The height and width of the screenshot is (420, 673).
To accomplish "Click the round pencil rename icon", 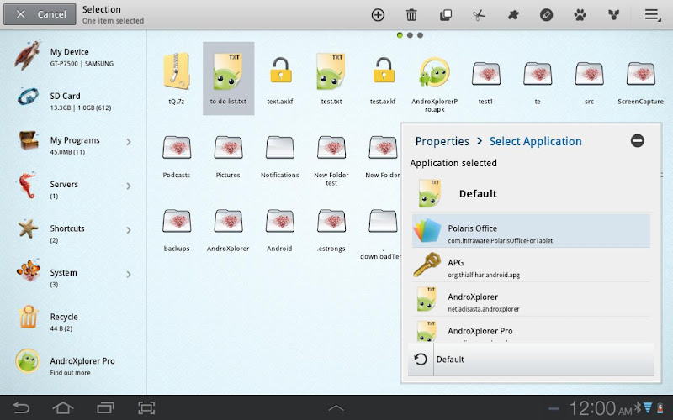I will pos(546,15).
